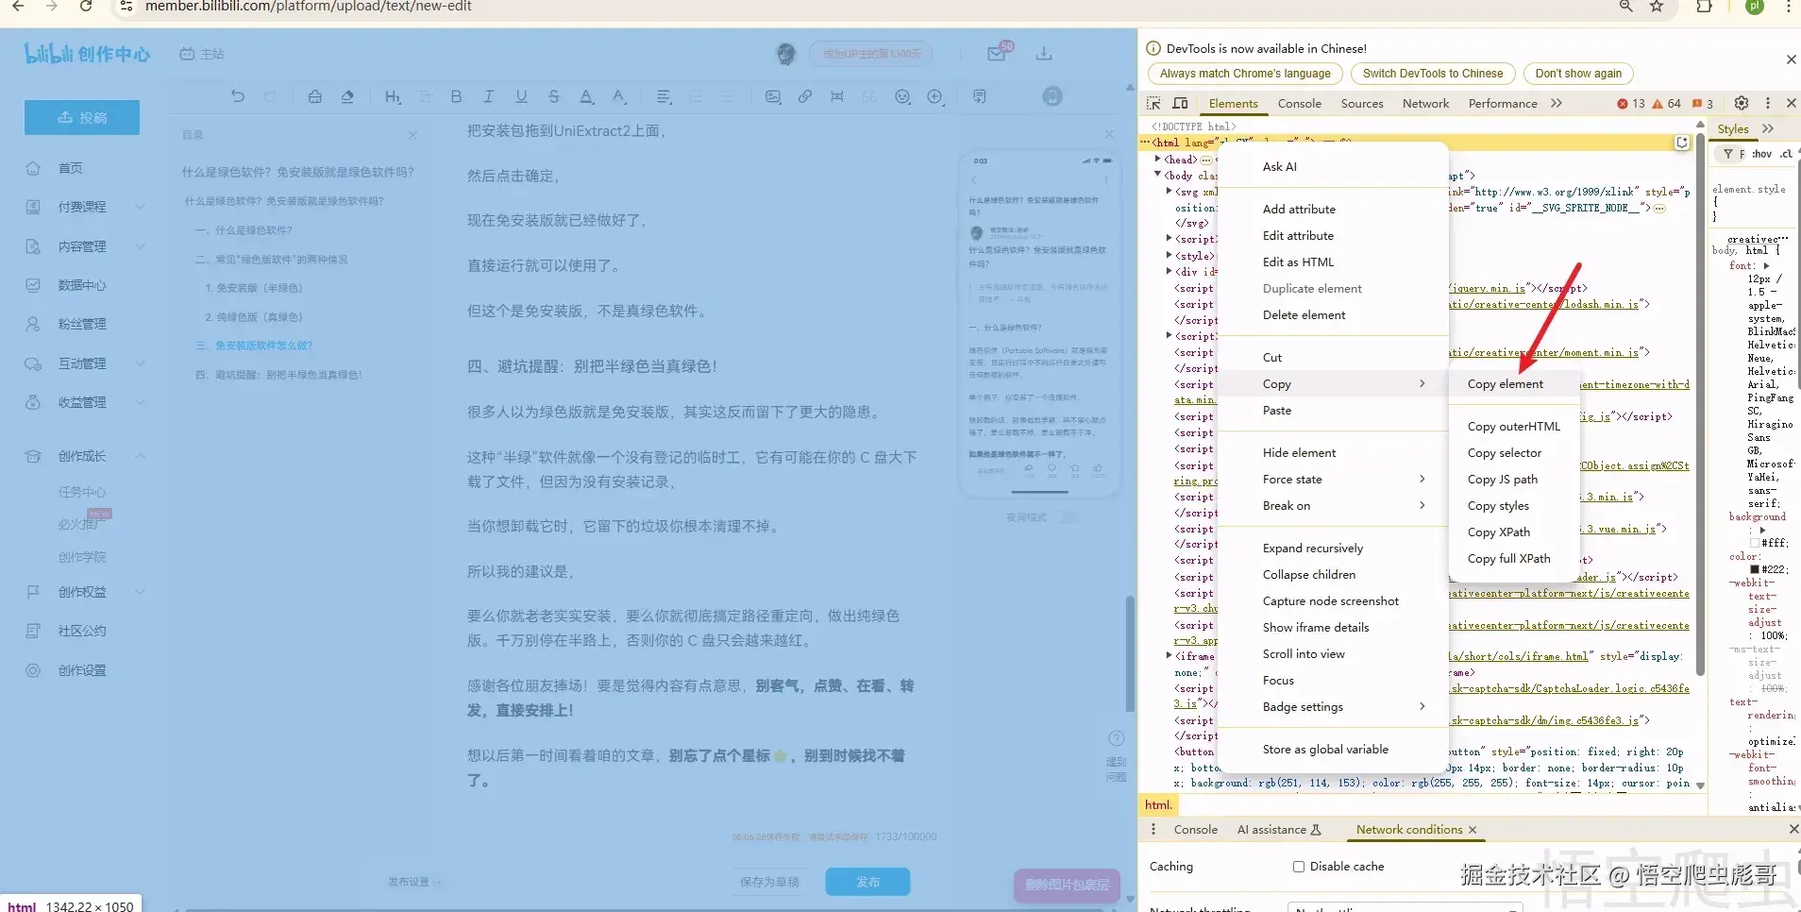The image size is (1801, 912).
Task: Click the blue 发布 publish button
Action: pyautogui.click(x=867, y=882)
